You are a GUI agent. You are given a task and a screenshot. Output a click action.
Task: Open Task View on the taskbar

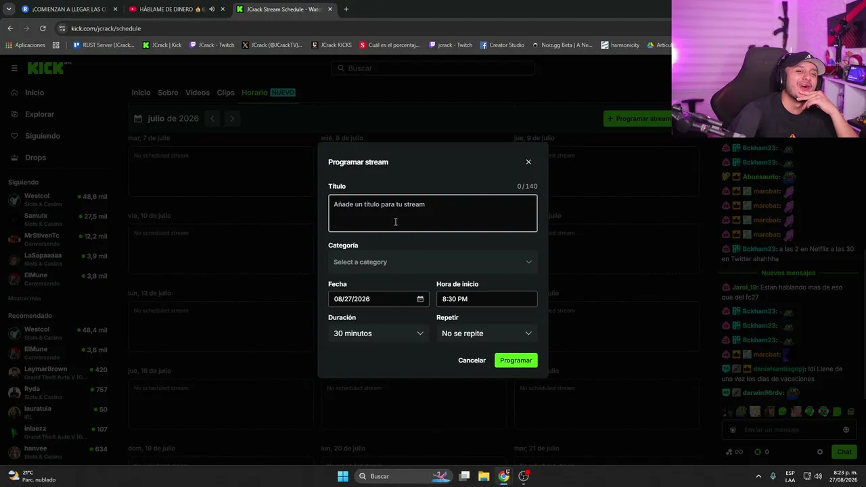pos(464,476)
